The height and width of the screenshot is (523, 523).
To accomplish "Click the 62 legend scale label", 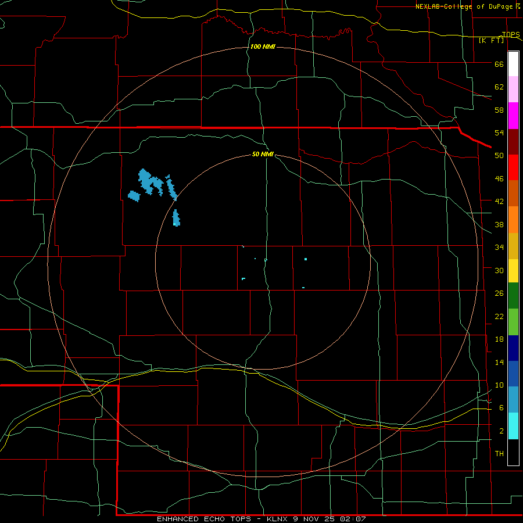I will [x=499, y=87].
